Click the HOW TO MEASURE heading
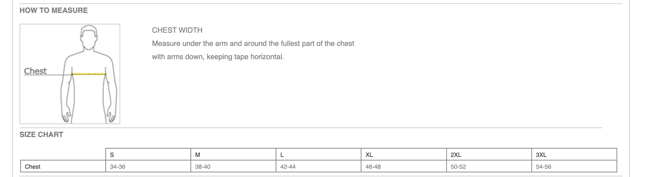The height and width of the screenshot is (177, 650). (x=53, y=10)
